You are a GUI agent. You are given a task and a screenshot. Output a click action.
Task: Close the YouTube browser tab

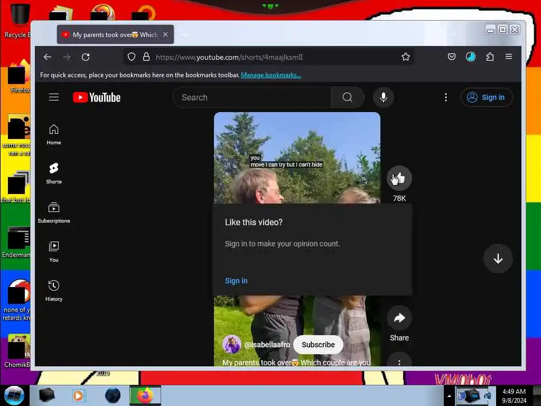click(165, 34)
